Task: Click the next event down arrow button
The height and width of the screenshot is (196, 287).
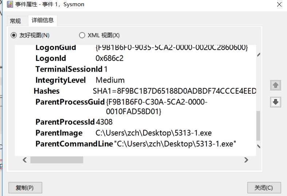Action: click(x=275, y=102)
